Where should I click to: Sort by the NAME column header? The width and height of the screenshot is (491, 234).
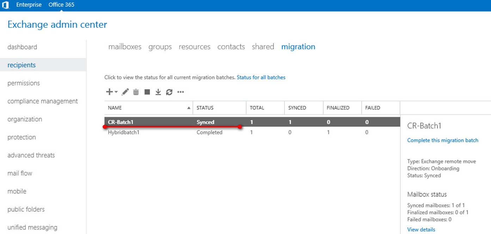[115, 108]
